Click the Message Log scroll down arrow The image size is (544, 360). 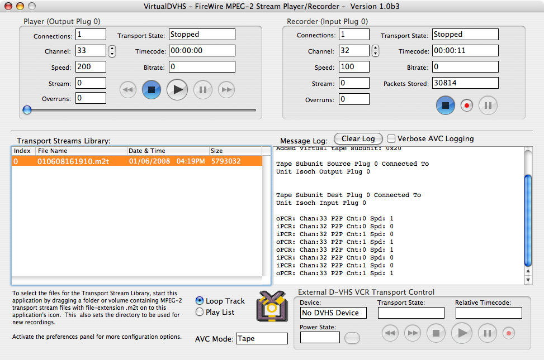pyautogui.click(x=528, y=280)
